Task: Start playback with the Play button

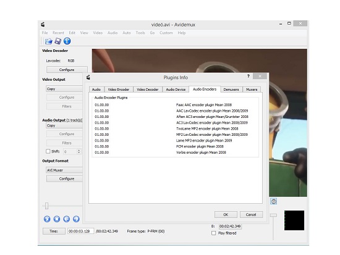Action: coord(47,219)
